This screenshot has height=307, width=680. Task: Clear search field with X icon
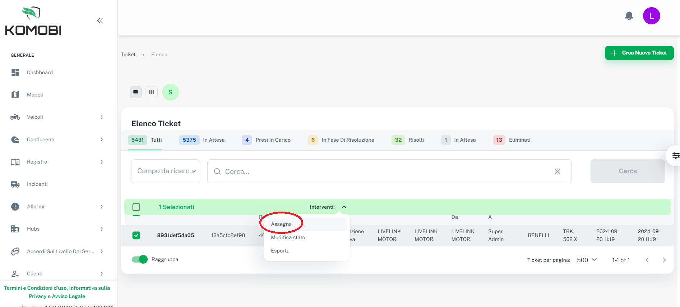(557, 171)
